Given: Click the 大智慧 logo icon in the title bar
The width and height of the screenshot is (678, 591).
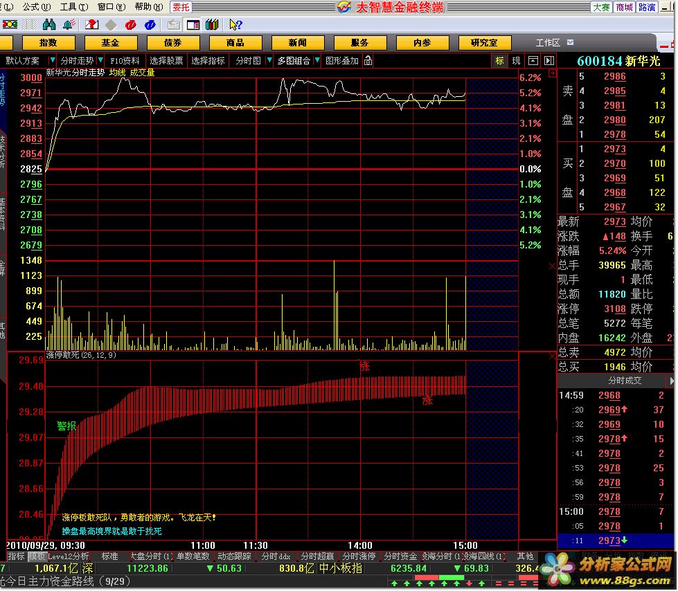Looking at the screenshot, I should [344, 7].
